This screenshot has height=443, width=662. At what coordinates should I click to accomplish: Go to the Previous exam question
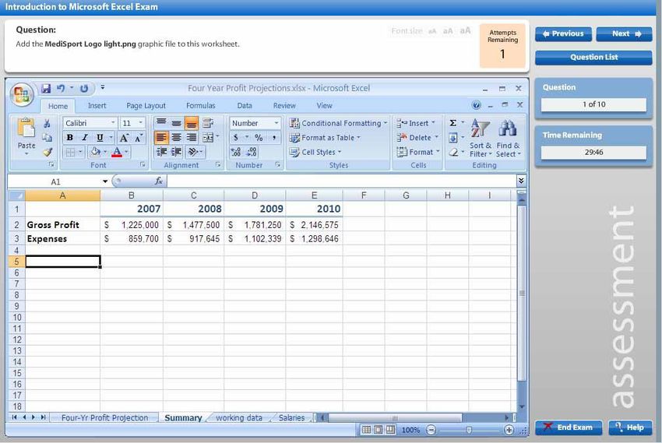(x=563, y=33)
